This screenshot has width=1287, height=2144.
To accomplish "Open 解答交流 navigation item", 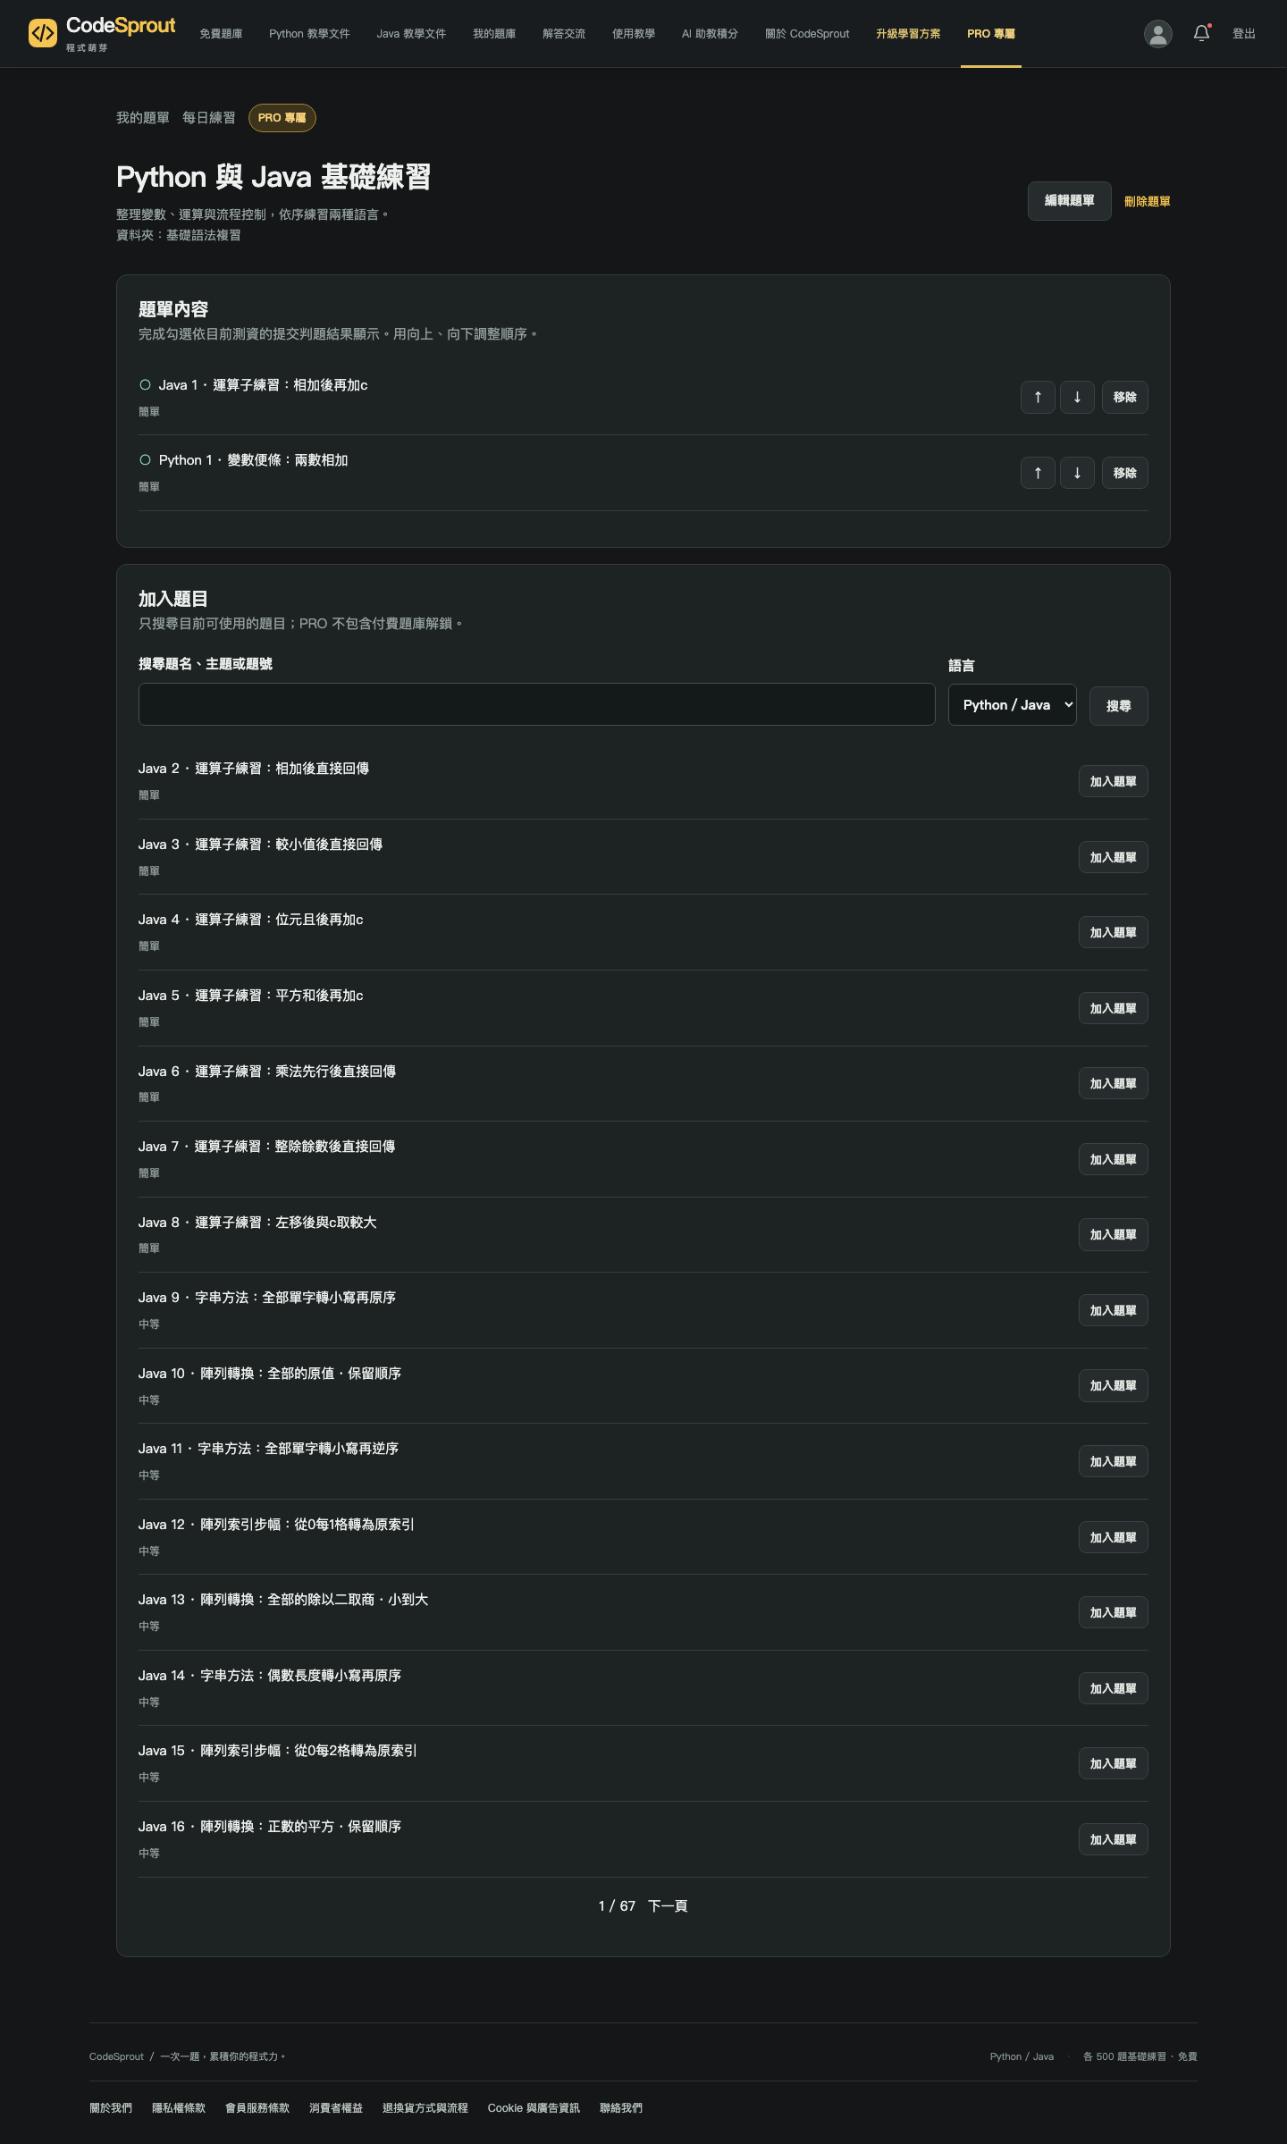I will point(564,34).
